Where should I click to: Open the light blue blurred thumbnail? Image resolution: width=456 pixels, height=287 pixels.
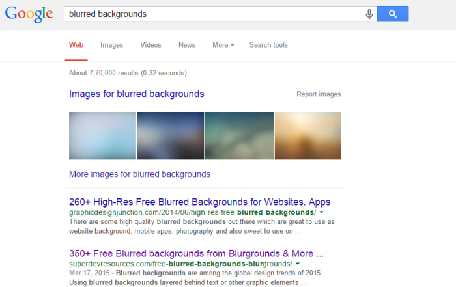[x=102, y=135]
